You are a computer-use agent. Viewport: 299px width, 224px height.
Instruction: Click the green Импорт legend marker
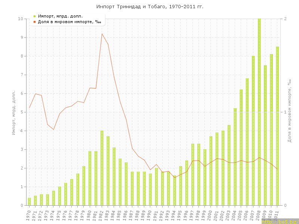(x=34, y=16)
